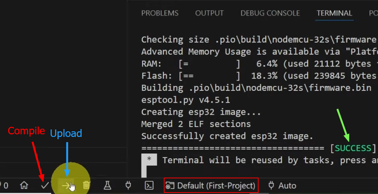The width and height of the screenshot is (378, 194).
Task: Click the Flash usage bar in terminal
Action: coord(209,76)
